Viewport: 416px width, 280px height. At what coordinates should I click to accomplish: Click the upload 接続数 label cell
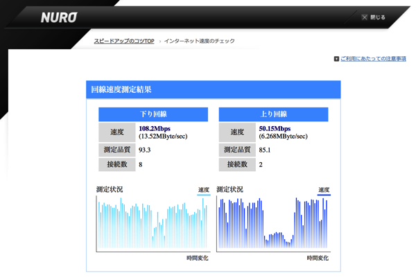pos(237,165)
